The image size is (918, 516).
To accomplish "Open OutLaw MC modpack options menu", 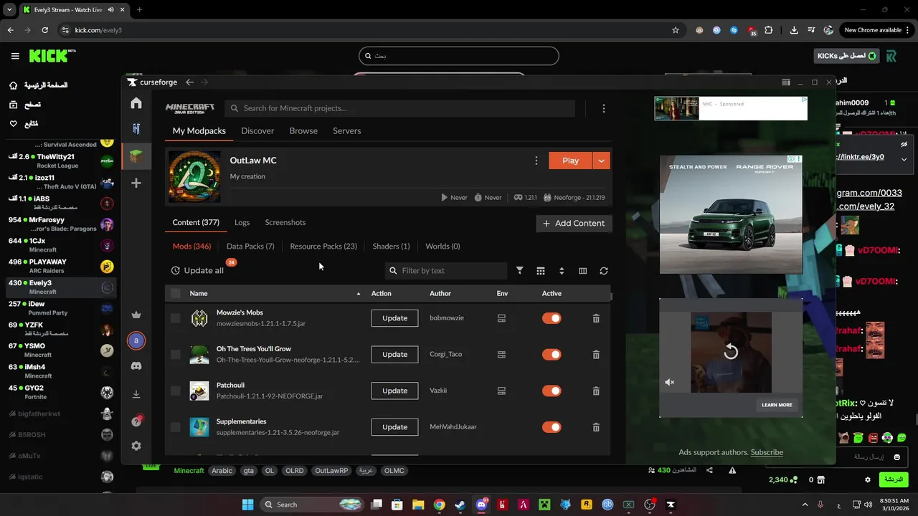I will pyautogui.click(x=536, y=161).
